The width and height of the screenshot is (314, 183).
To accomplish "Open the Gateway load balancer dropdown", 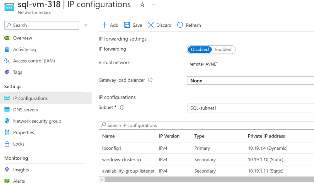I will (x=250, y=81).
